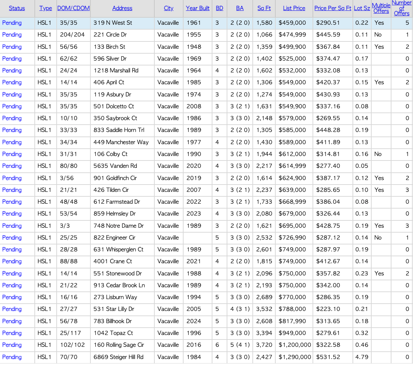
Task: Select the lot size value 4.79
Action: coord(362,357)
